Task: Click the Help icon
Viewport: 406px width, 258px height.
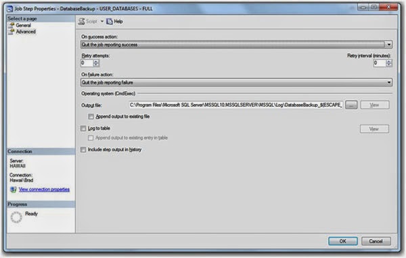Action: coord(109,22)
